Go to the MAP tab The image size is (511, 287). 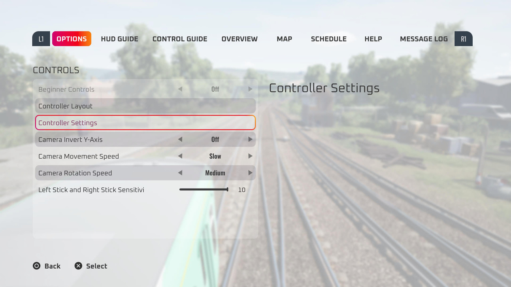pos(284,39)
